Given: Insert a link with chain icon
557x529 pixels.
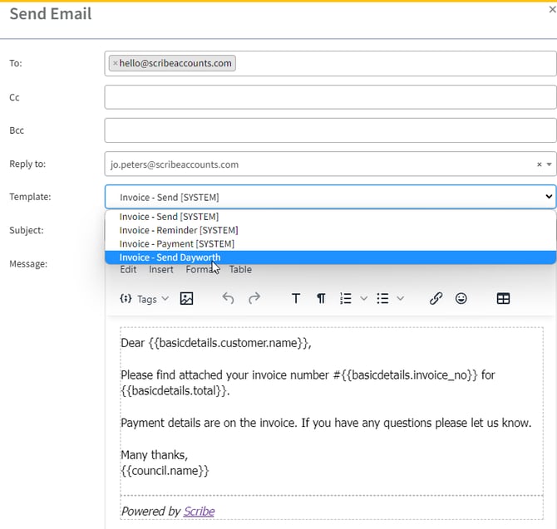Looking at the screenshot, I should point(436,299).
